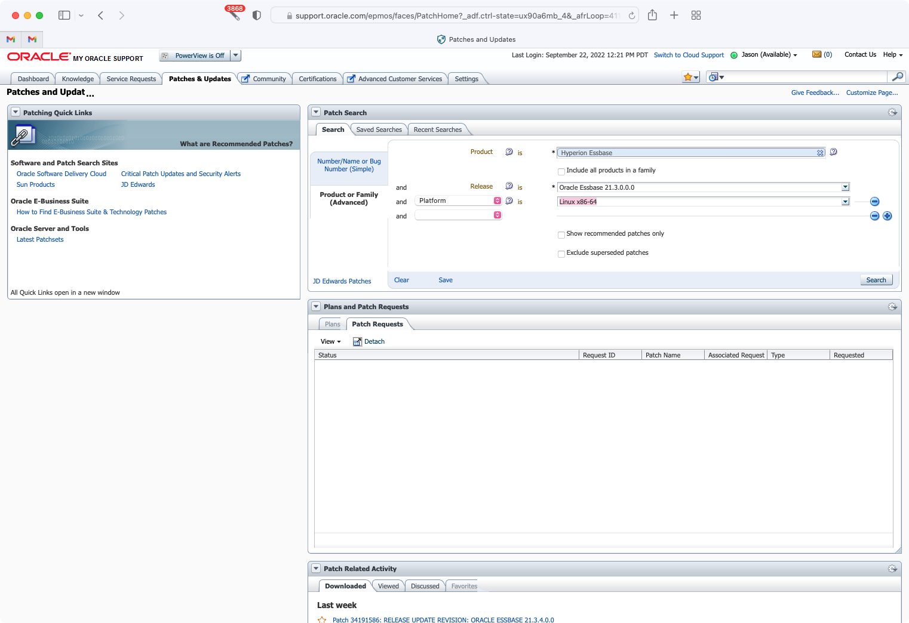This screenshot has height=623, width=909.
Task: Collapse the Patching Quick Links panel
Action: click(x=16, y=112)
